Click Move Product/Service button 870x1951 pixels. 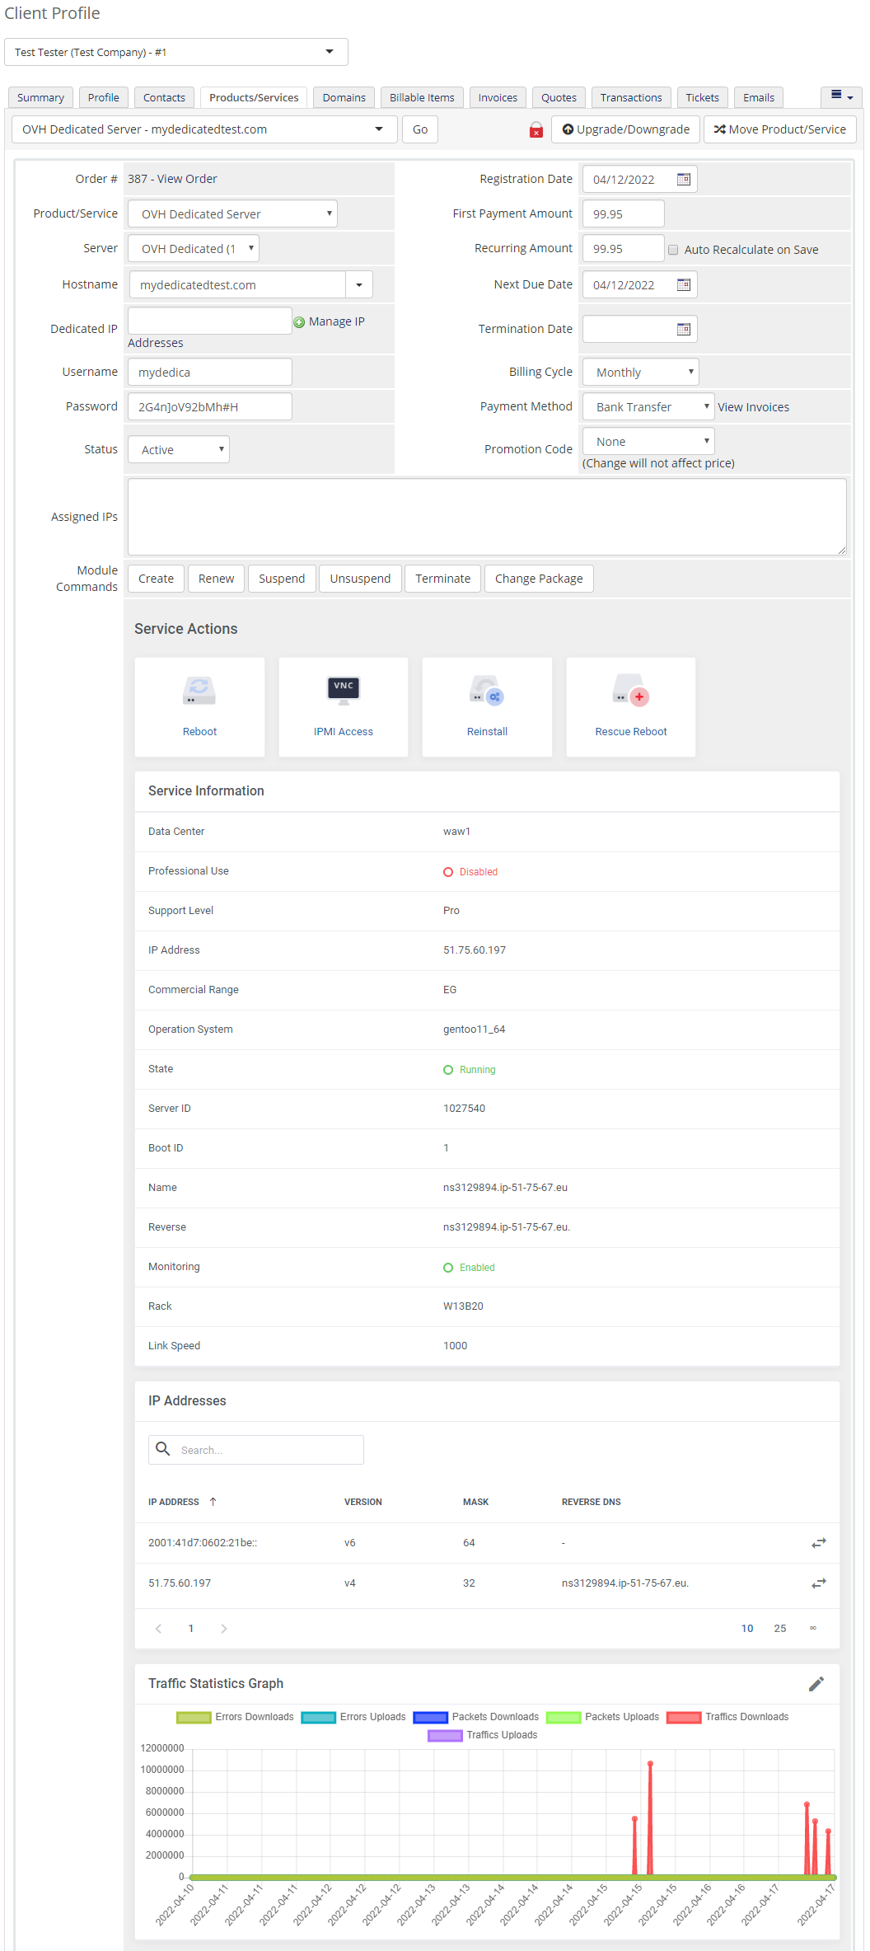pyautogui.click(x=780, y=129)
